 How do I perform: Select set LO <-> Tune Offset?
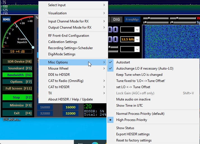[153, 87]
